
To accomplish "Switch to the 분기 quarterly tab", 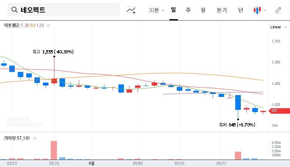I will tap(222, 10).
